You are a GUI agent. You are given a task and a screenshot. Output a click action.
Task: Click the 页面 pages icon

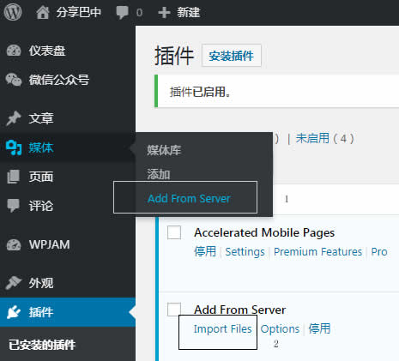tap(14, 177)
